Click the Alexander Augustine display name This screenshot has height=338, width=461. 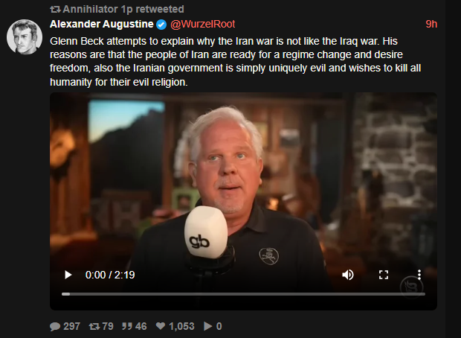pyautogui.click(x=101, y=24)
